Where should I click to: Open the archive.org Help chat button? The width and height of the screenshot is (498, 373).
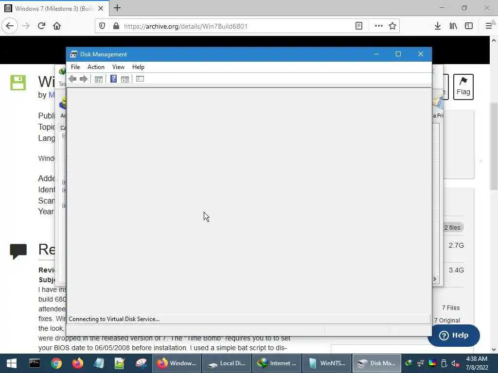tap(454, 336)
